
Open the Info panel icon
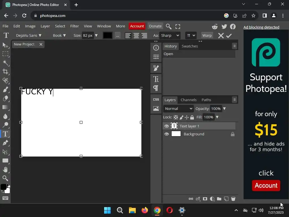156,48
